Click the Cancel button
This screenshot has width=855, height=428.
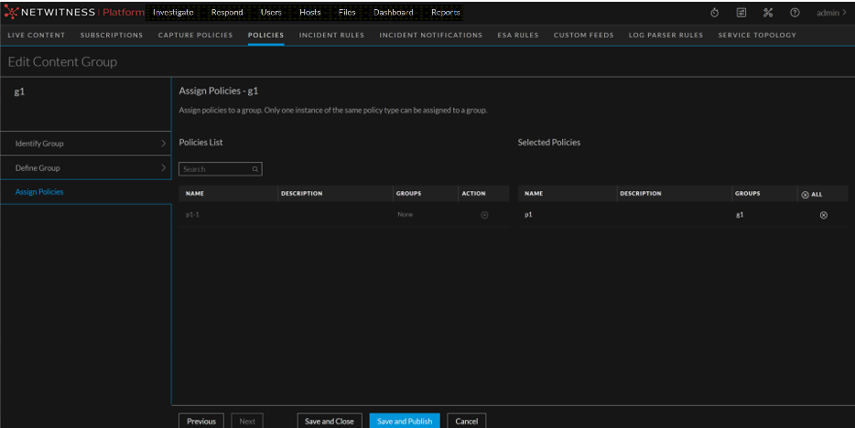point(467,421)
